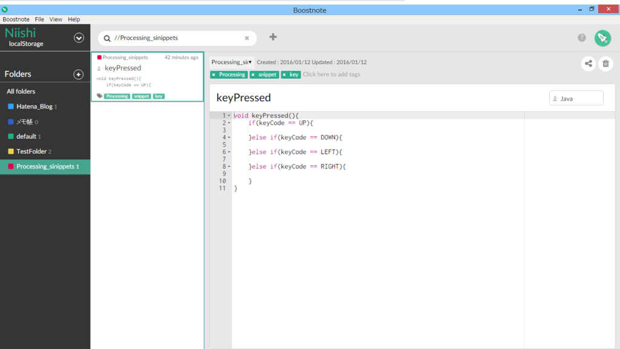Click the yellow TestFolder color square

(x=11, y=151)
